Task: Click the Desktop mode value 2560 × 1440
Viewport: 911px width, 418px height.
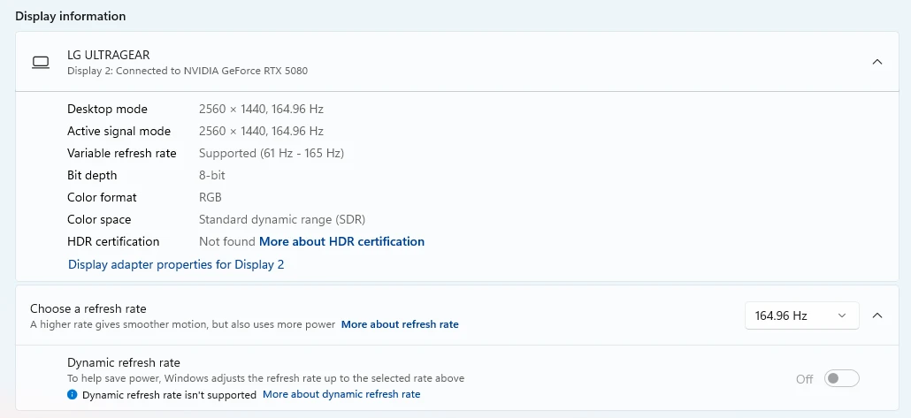Action: (x=261, y=110)
